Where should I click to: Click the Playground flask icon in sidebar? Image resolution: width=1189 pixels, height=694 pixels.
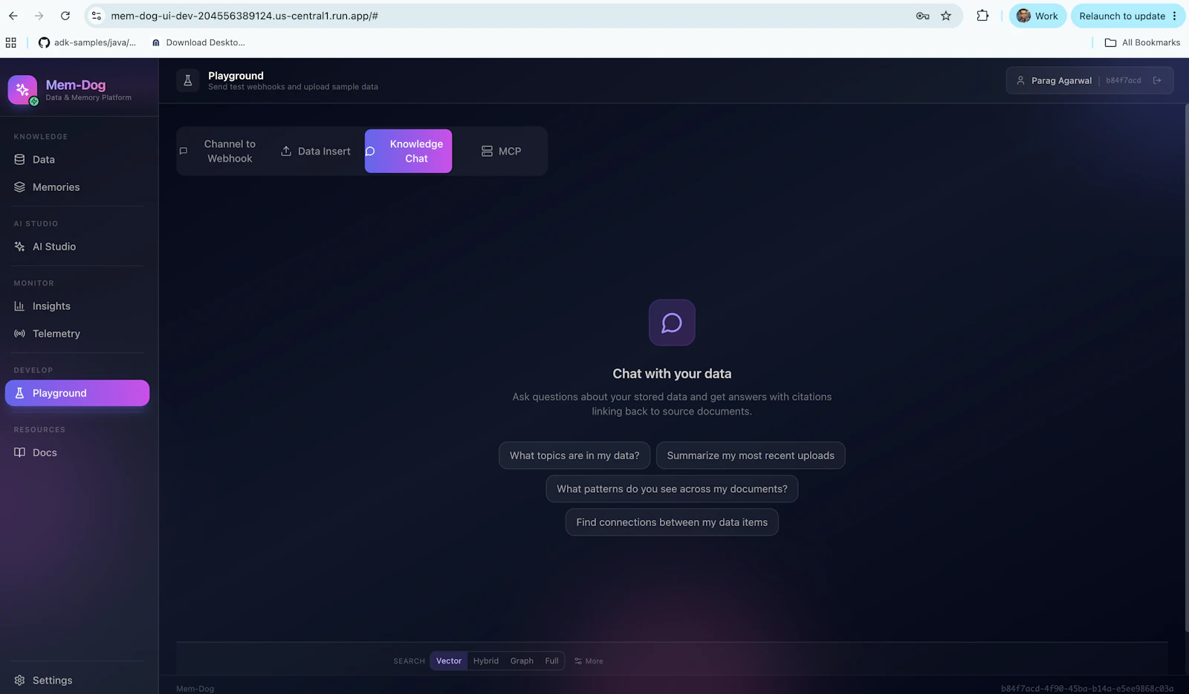coord(19,393)
